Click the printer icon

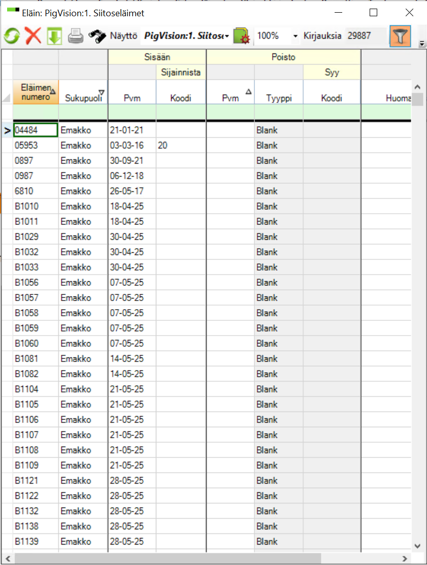(x=76, y=36)
